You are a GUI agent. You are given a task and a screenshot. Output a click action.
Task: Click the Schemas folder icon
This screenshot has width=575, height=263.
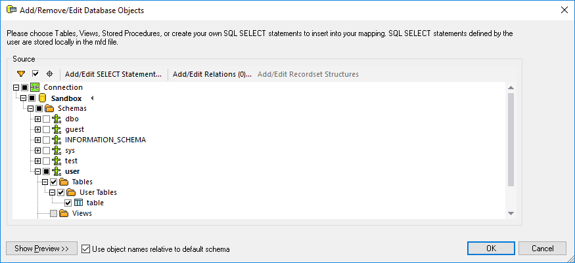click(49, 108)
